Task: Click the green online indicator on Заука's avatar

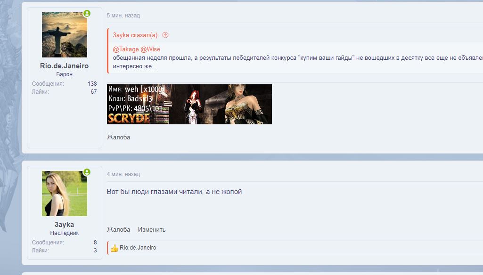Action: pos(87,172)
